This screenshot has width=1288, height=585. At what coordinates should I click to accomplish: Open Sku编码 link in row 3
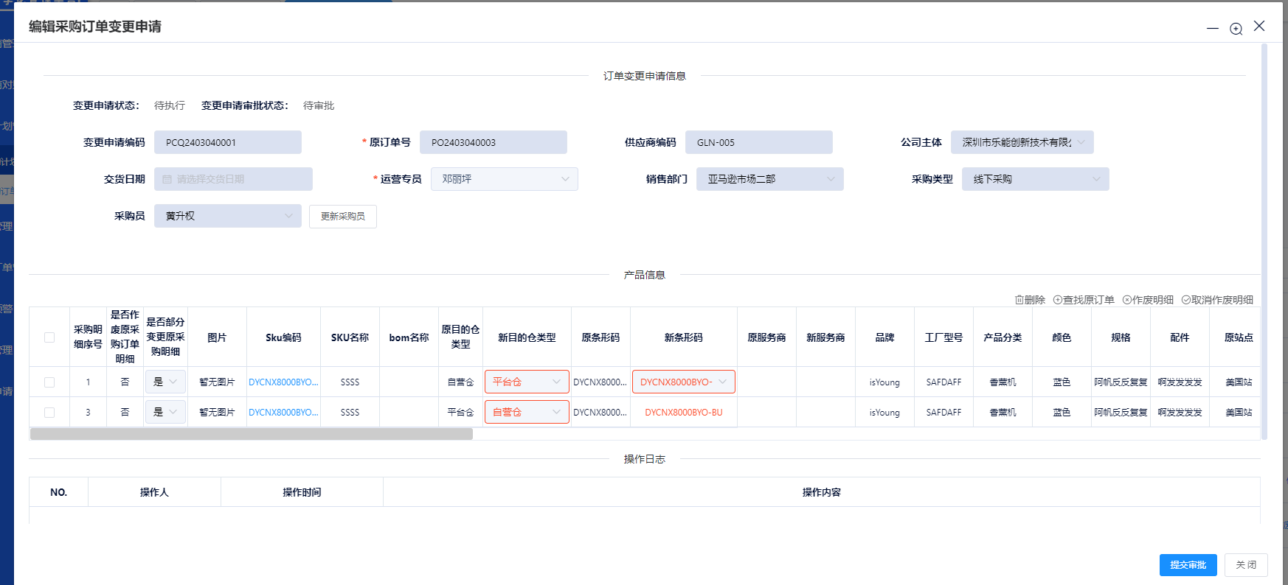pos(283,413)
